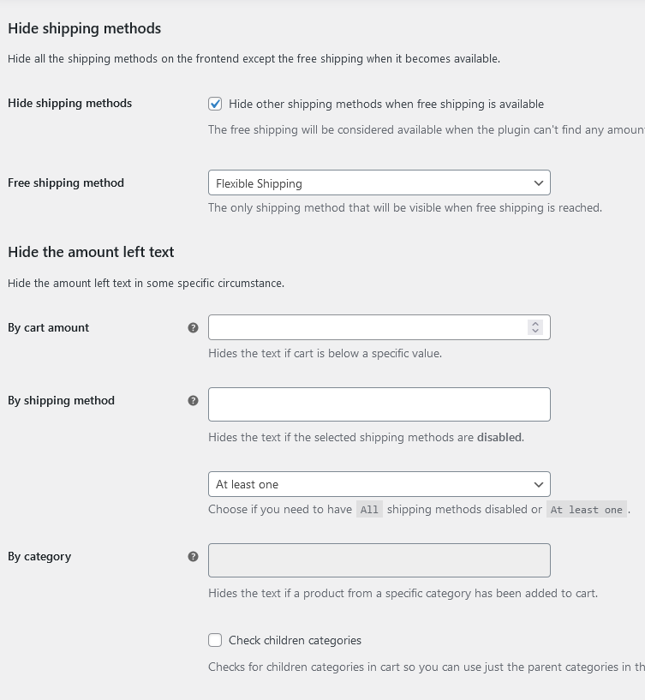Click help icon beside By cart amount
645x700 pixels.
tap(193, 327)
